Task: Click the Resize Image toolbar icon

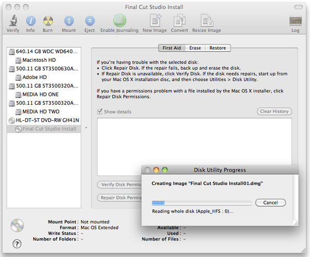Action: click(207, 20)
